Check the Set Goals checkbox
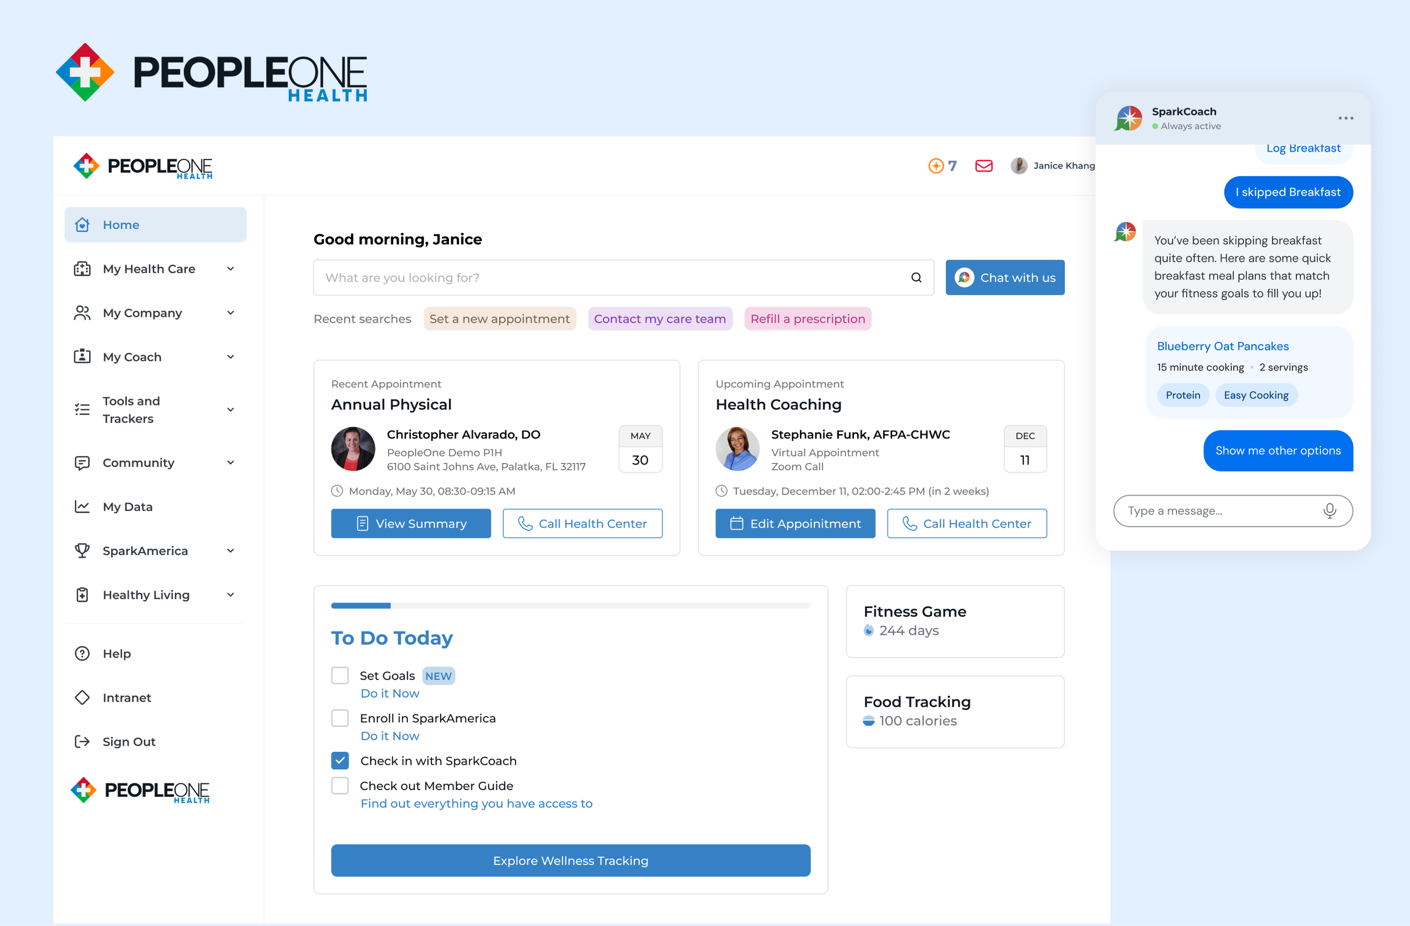 pyautogui.click(x=340, y=676)
